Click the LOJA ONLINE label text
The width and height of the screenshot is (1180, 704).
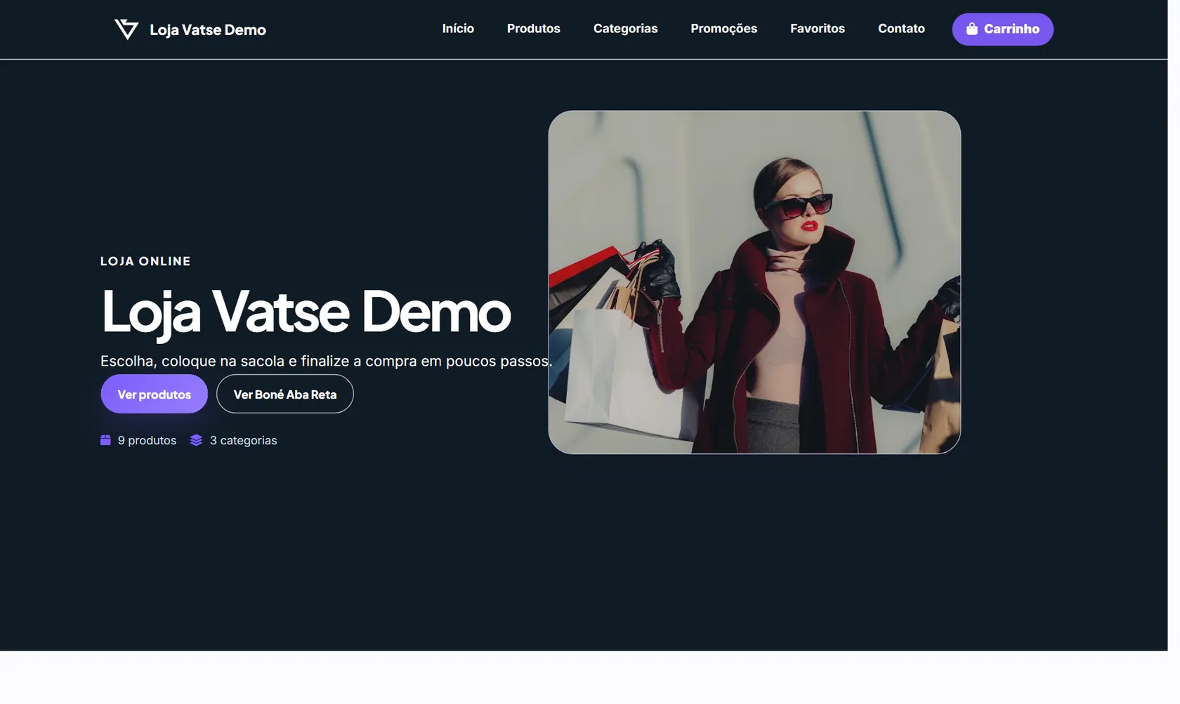145,261
